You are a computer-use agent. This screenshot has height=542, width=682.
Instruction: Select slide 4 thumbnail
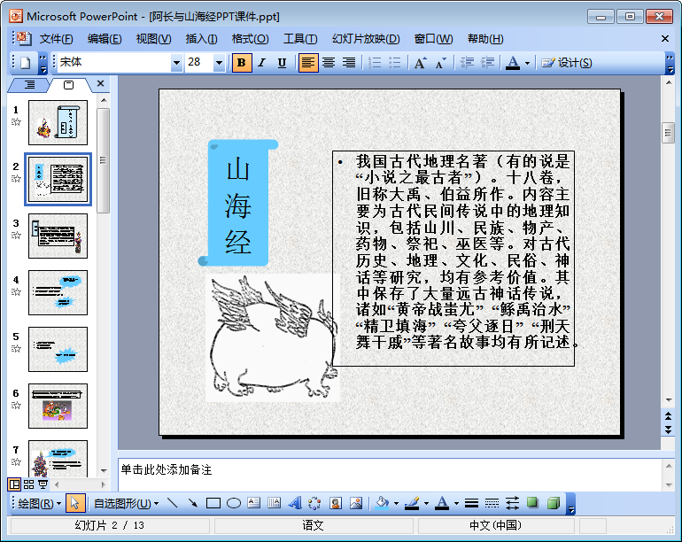tap(58, 293)
